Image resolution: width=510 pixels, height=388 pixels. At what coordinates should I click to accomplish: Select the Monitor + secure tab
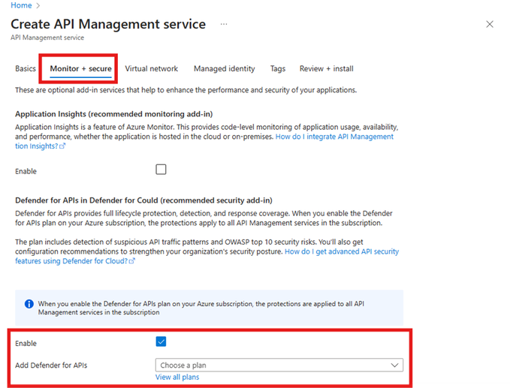point(80,68)
